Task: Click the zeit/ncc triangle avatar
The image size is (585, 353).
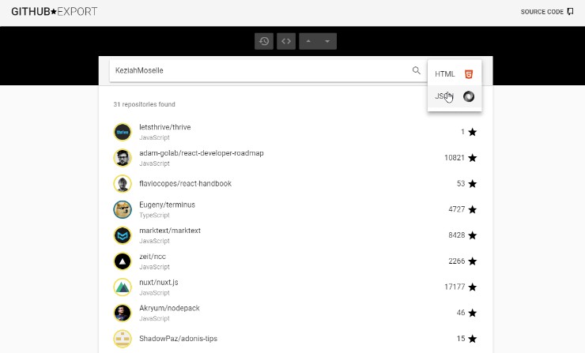Action: pos(122,261)
